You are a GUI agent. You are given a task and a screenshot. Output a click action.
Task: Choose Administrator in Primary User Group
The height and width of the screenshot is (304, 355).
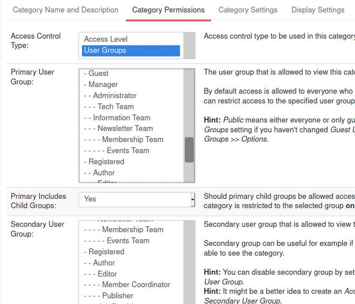(115, 95)
